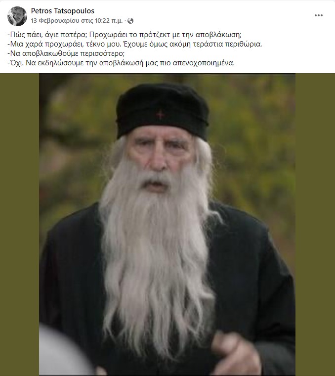This screenshot has width=335, height=376.
Task: Click the last line of post text
Action: tap(121, 63)
